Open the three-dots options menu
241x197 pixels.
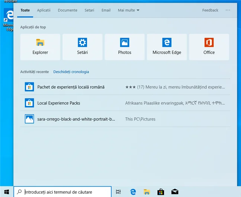pyautogui.click(x=228, y=10)
